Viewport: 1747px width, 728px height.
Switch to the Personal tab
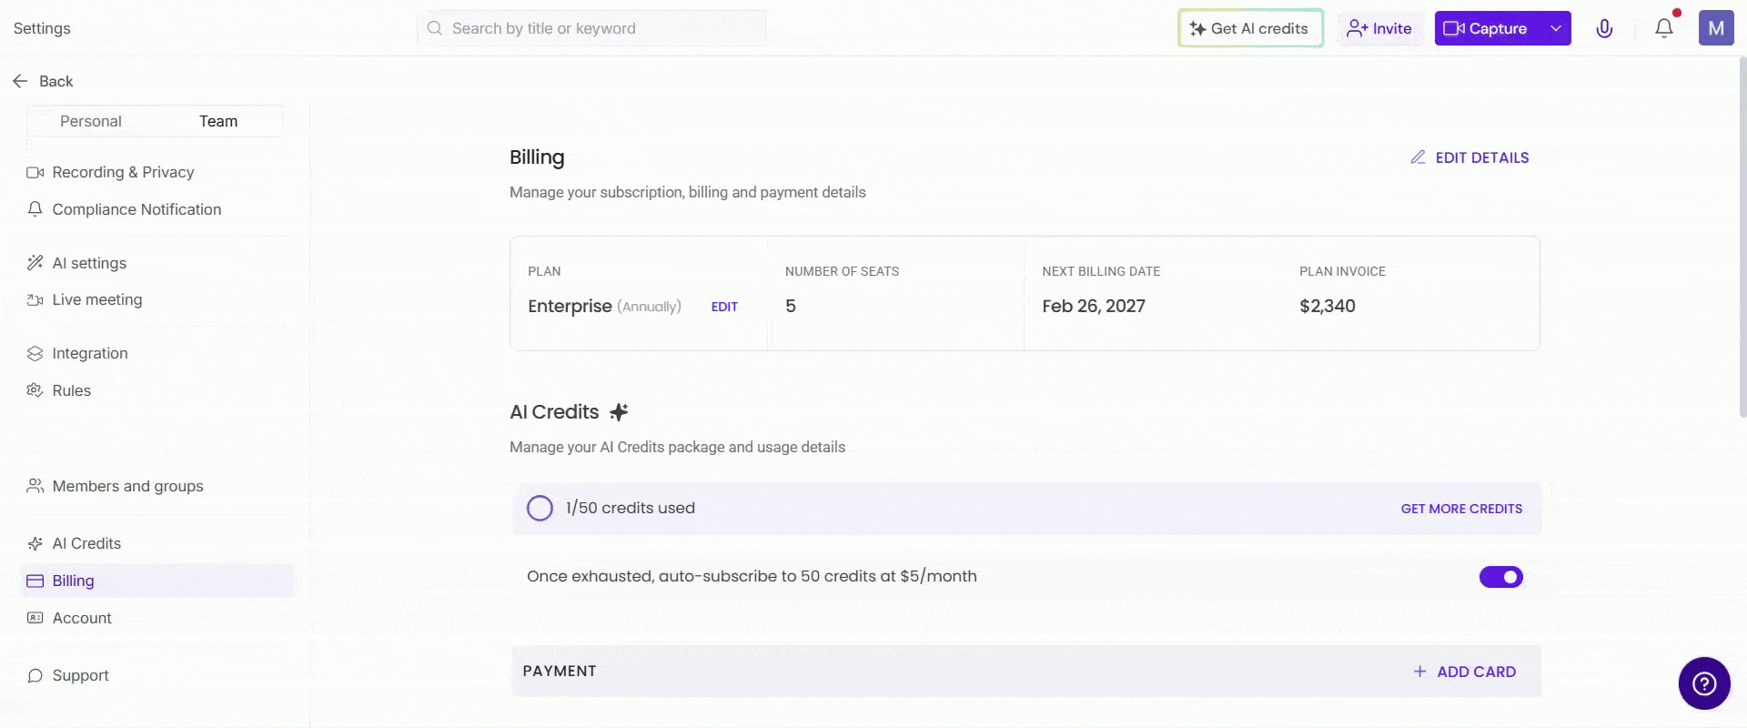[x=91, y=121]
